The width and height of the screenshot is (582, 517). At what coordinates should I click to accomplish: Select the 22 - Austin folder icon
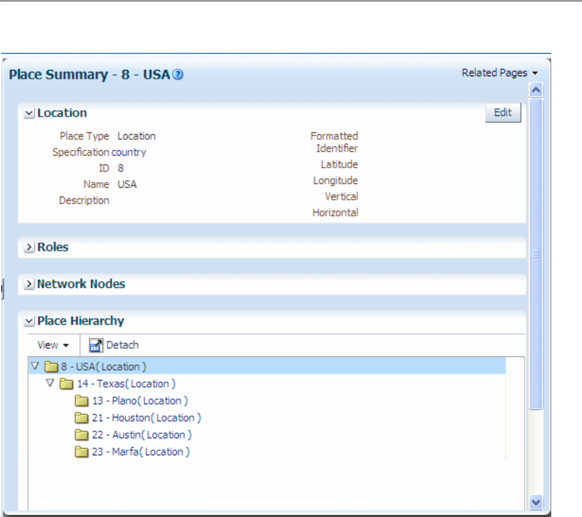[82, 435]
